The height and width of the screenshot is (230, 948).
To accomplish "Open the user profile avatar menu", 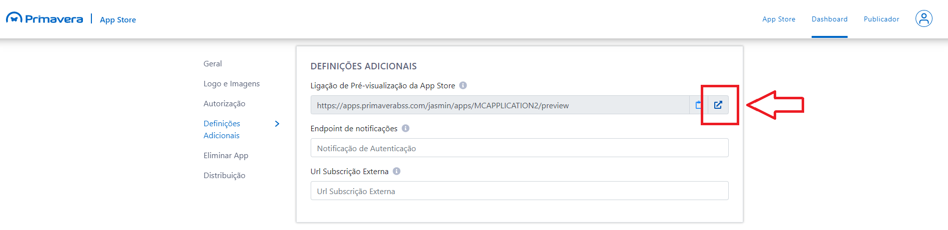I will 924,19.
